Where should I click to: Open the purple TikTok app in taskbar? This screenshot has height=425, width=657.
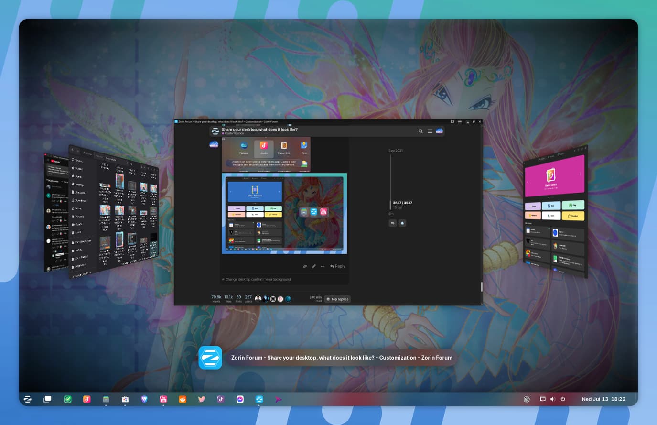coord(221,399)
